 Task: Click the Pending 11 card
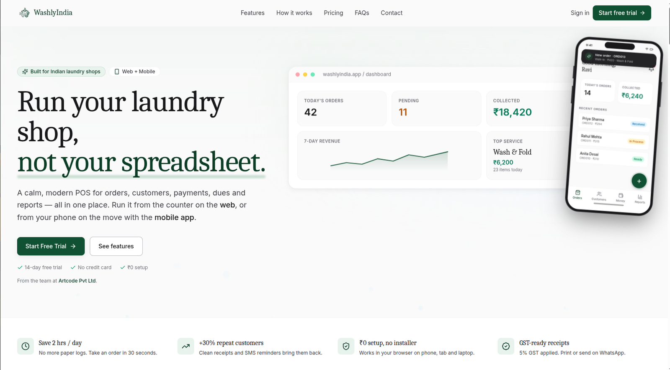tap(436, 108)
